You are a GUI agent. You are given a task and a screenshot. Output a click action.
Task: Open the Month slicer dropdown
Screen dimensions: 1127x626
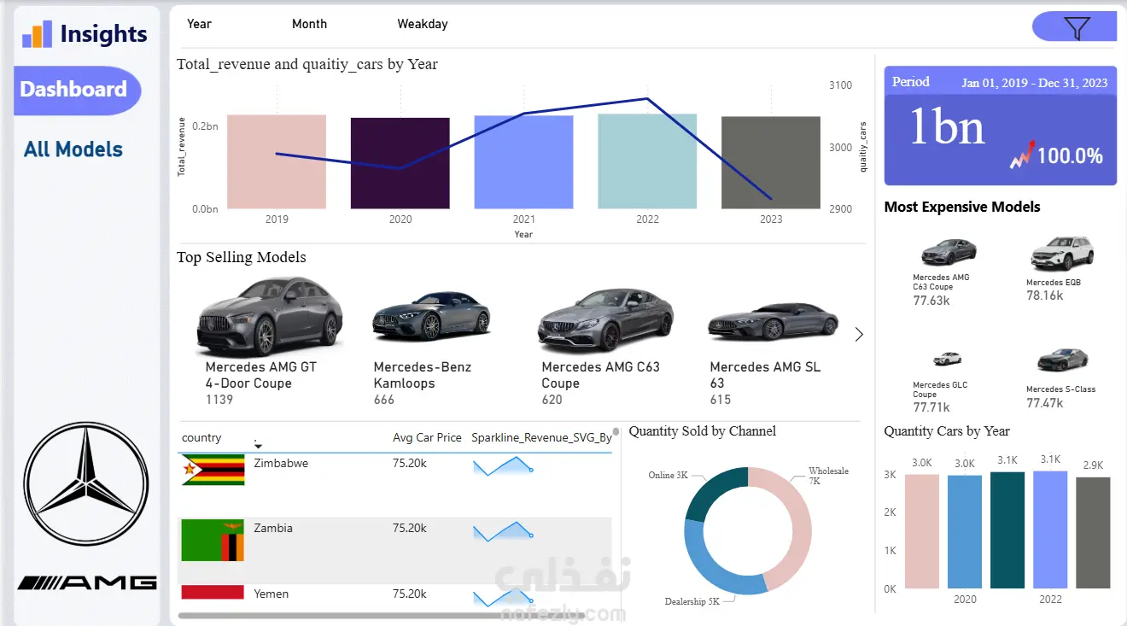[309, 24]
